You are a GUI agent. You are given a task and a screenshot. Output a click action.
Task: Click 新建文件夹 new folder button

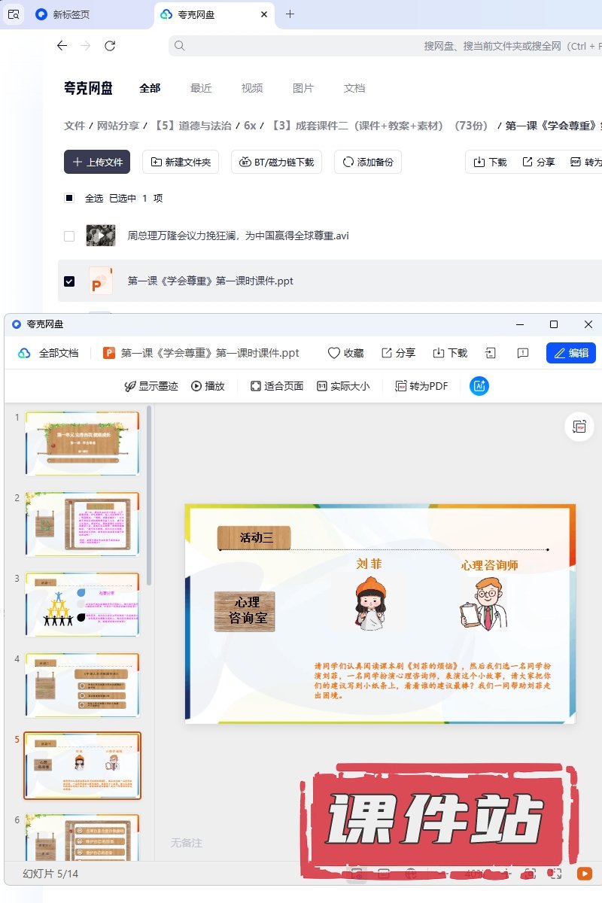point(181,162)
